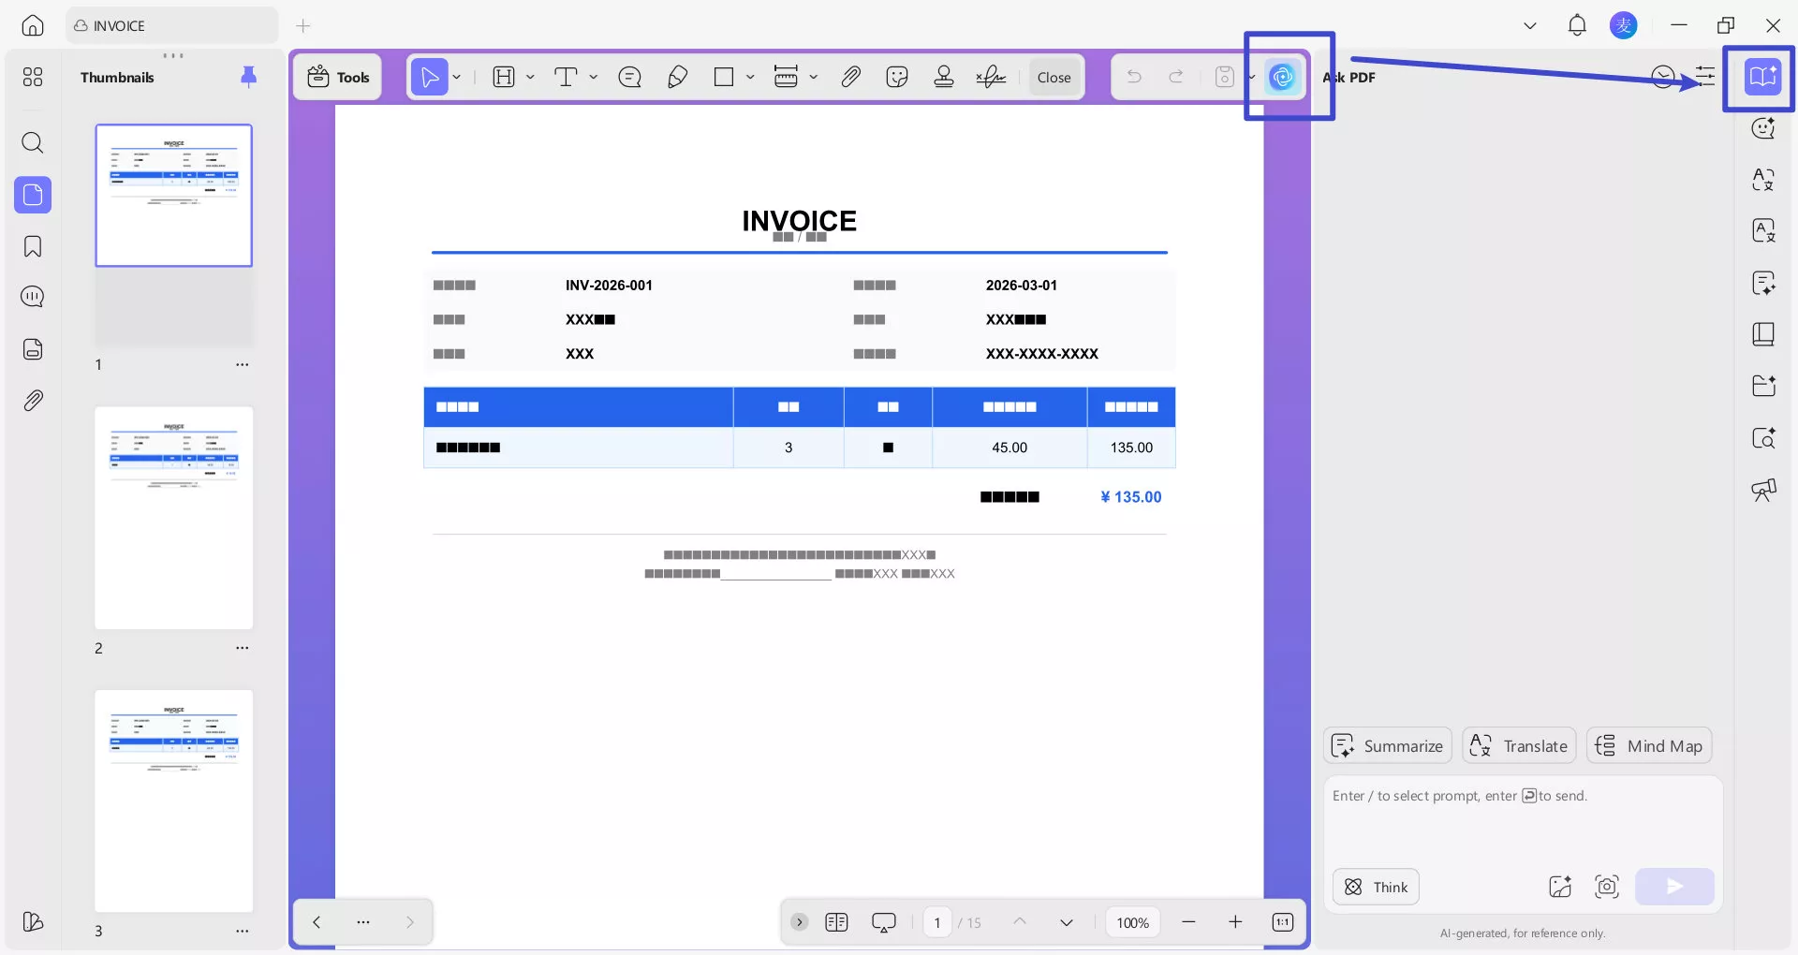
Task: Switch to the Ask PDF book icon
Action: pos(1762,77)
